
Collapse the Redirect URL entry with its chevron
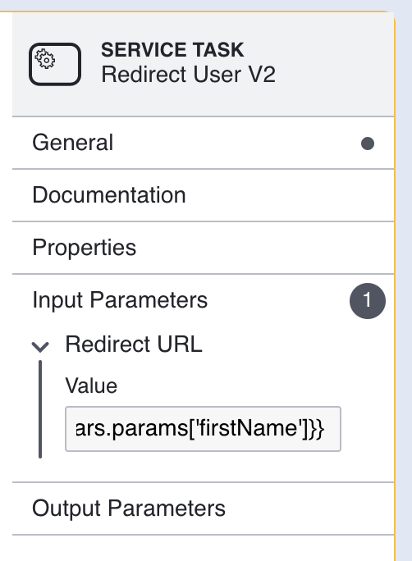[40, 346]
